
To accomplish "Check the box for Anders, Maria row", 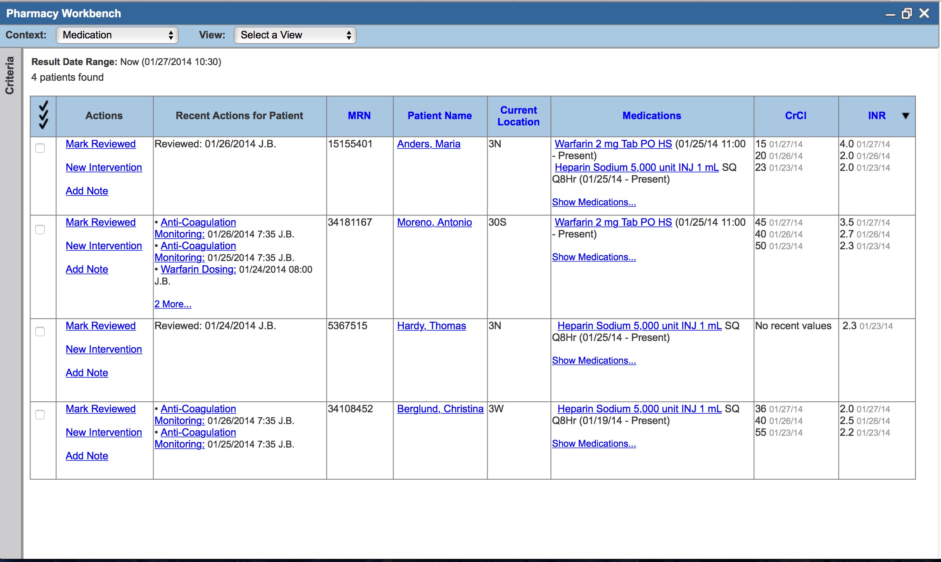I will [40, 148].
